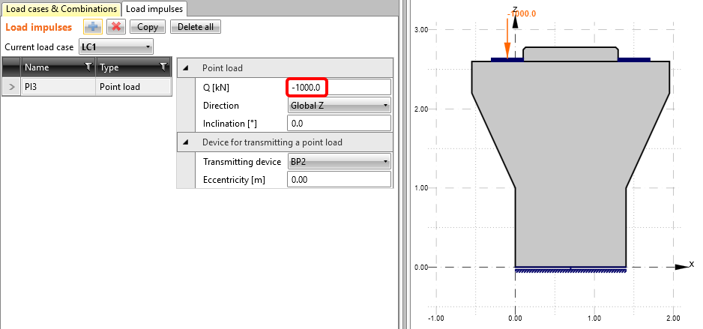Screen dimensions: 703x329
Task: Collapse Device for transmitting a point load section
Action: [186, 142]
